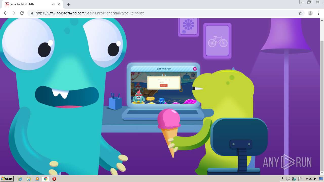Launch Internet Explorer from taskbar
Image resolution: width=324 pixels, height=182 pixels.
click(20, 179)
